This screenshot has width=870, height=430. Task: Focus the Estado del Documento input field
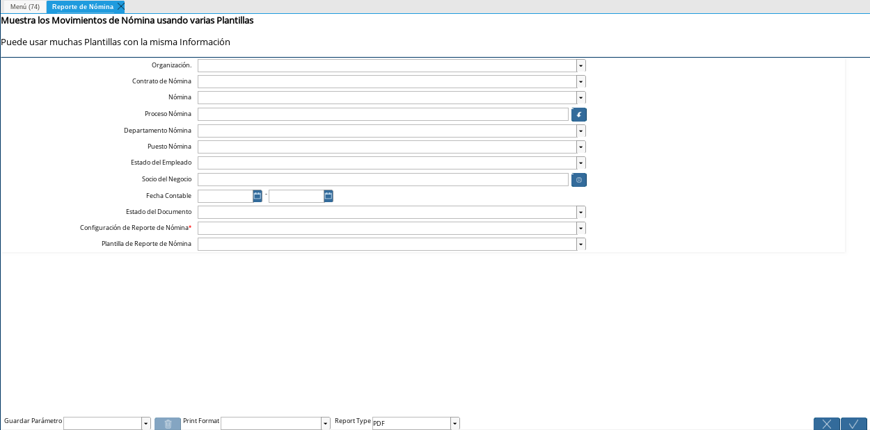tap(387, 212)
